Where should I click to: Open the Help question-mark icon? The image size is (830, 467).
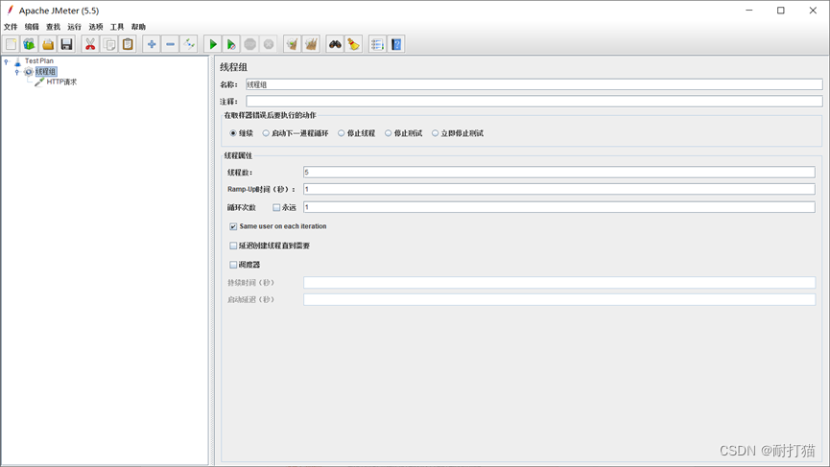pos(396,44)
